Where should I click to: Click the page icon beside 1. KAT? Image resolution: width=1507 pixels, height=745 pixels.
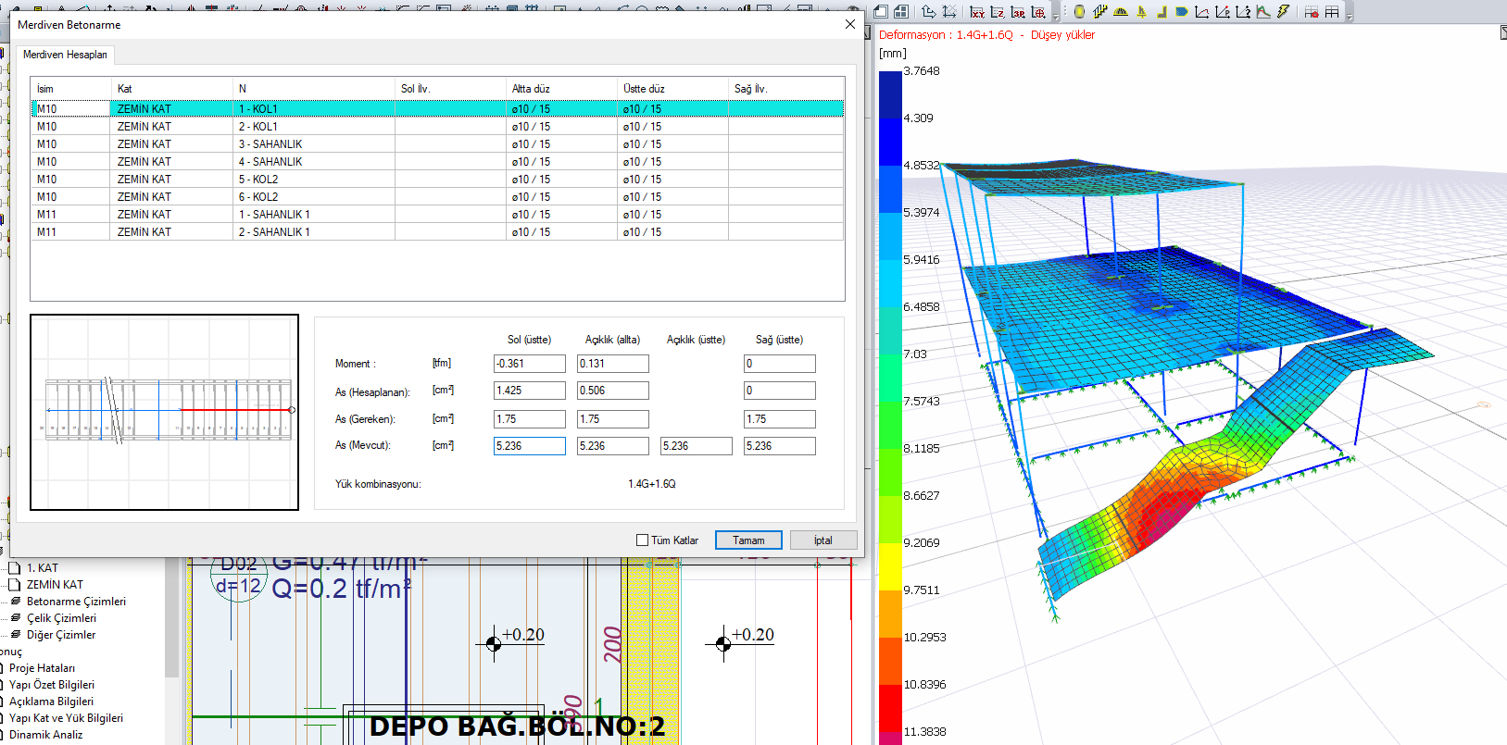pyautogui.click(x=14, y=568)
